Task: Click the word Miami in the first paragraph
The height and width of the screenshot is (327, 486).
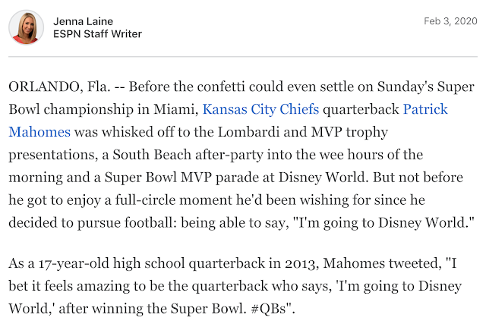Action: [x=174, y=109]
